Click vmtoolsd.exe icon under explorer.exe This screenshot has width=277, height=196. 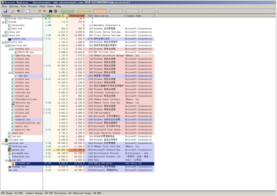click(10, 146)
